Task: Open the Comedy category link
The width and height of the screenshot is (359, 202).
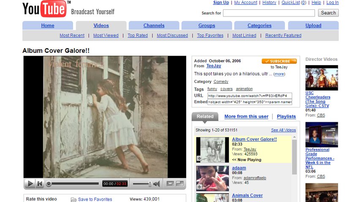Action: click(221, 82)
